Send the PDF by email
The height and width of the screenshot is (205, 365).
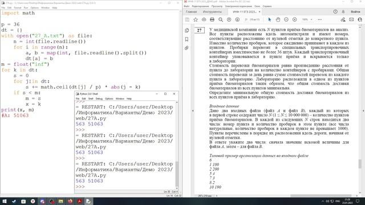pyautogui.click(x=351, y=20)
